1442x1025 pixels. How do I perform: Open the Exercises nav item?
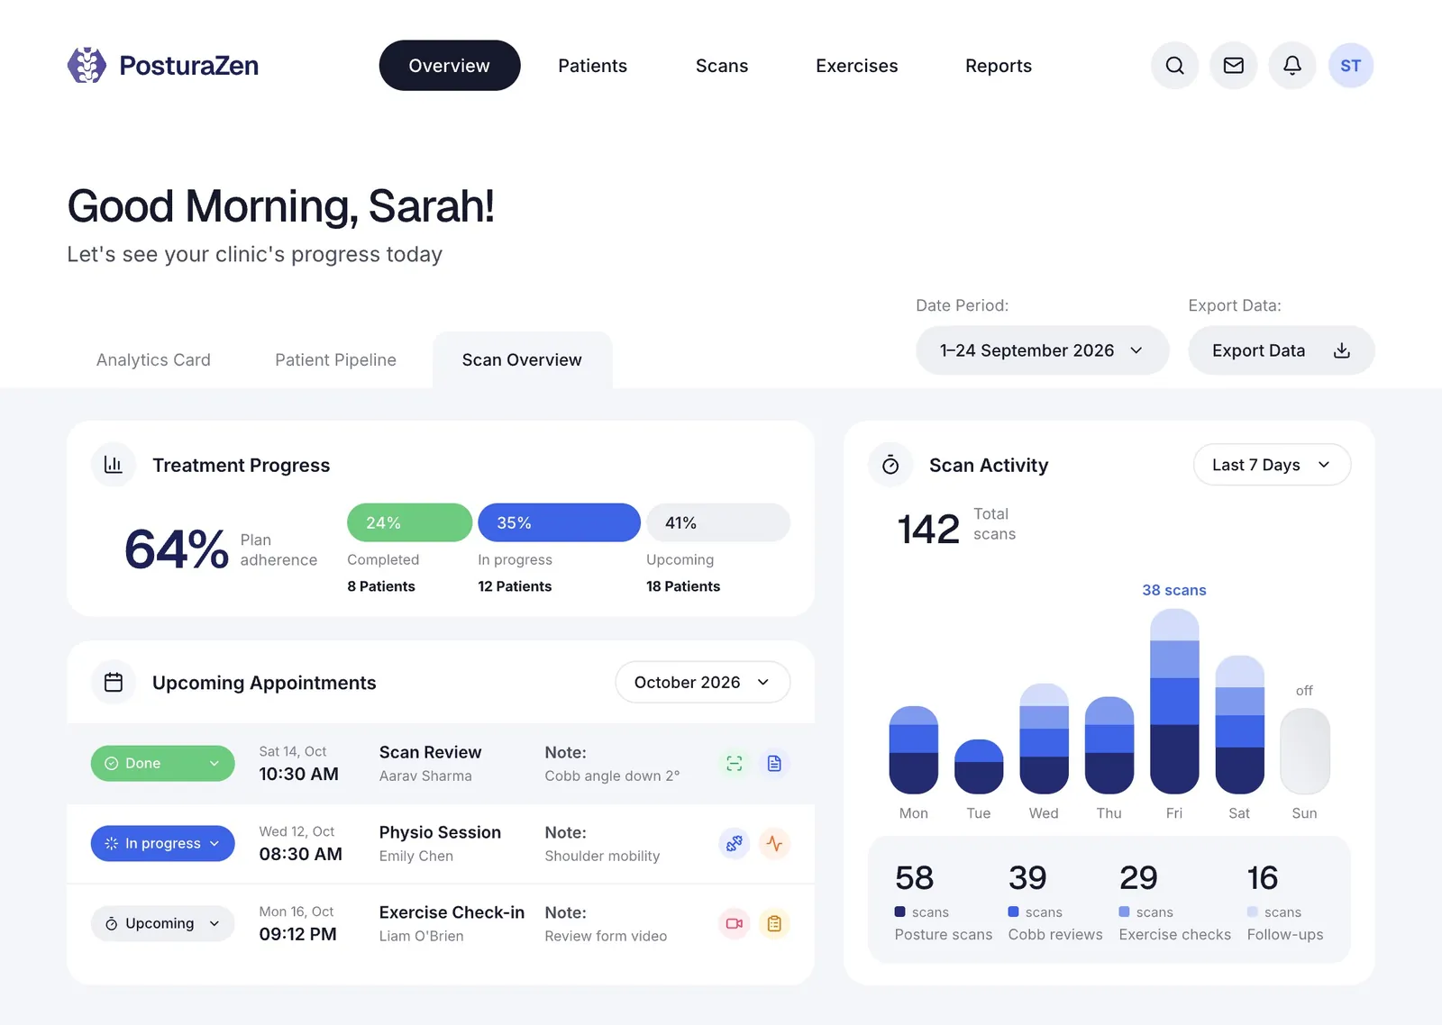[856, 65]
